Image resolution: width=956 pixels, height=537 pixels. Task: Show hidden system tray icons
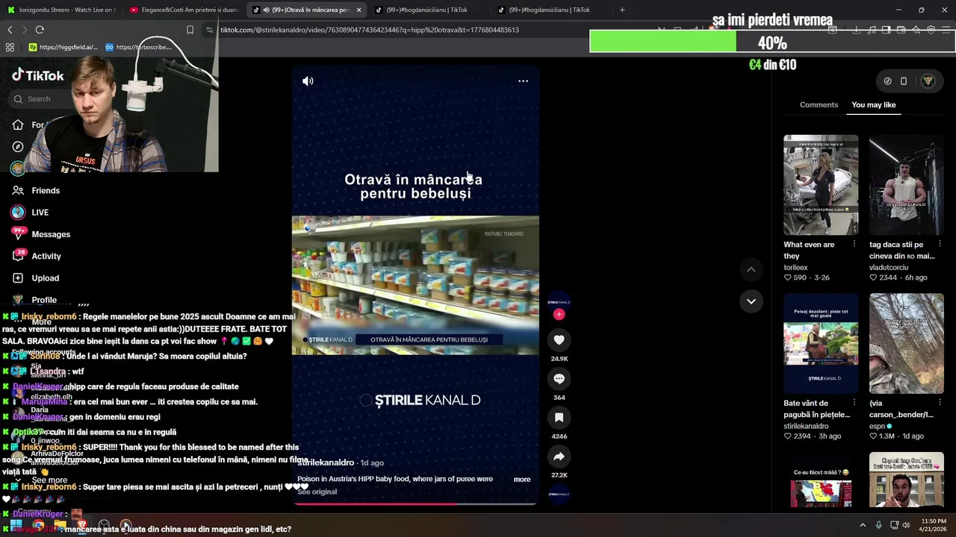click(863, 525)
